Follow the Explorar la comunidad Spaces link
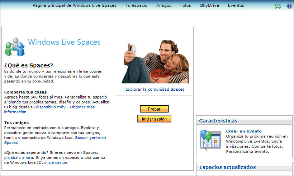The image size is (294, 176). [x=155, y=89]
